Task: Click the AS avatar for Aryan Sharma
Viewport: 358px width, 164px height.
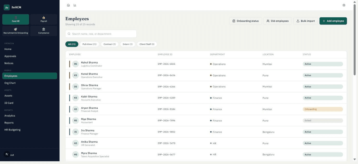Action: pyautogui.click(x=76, y=109)
